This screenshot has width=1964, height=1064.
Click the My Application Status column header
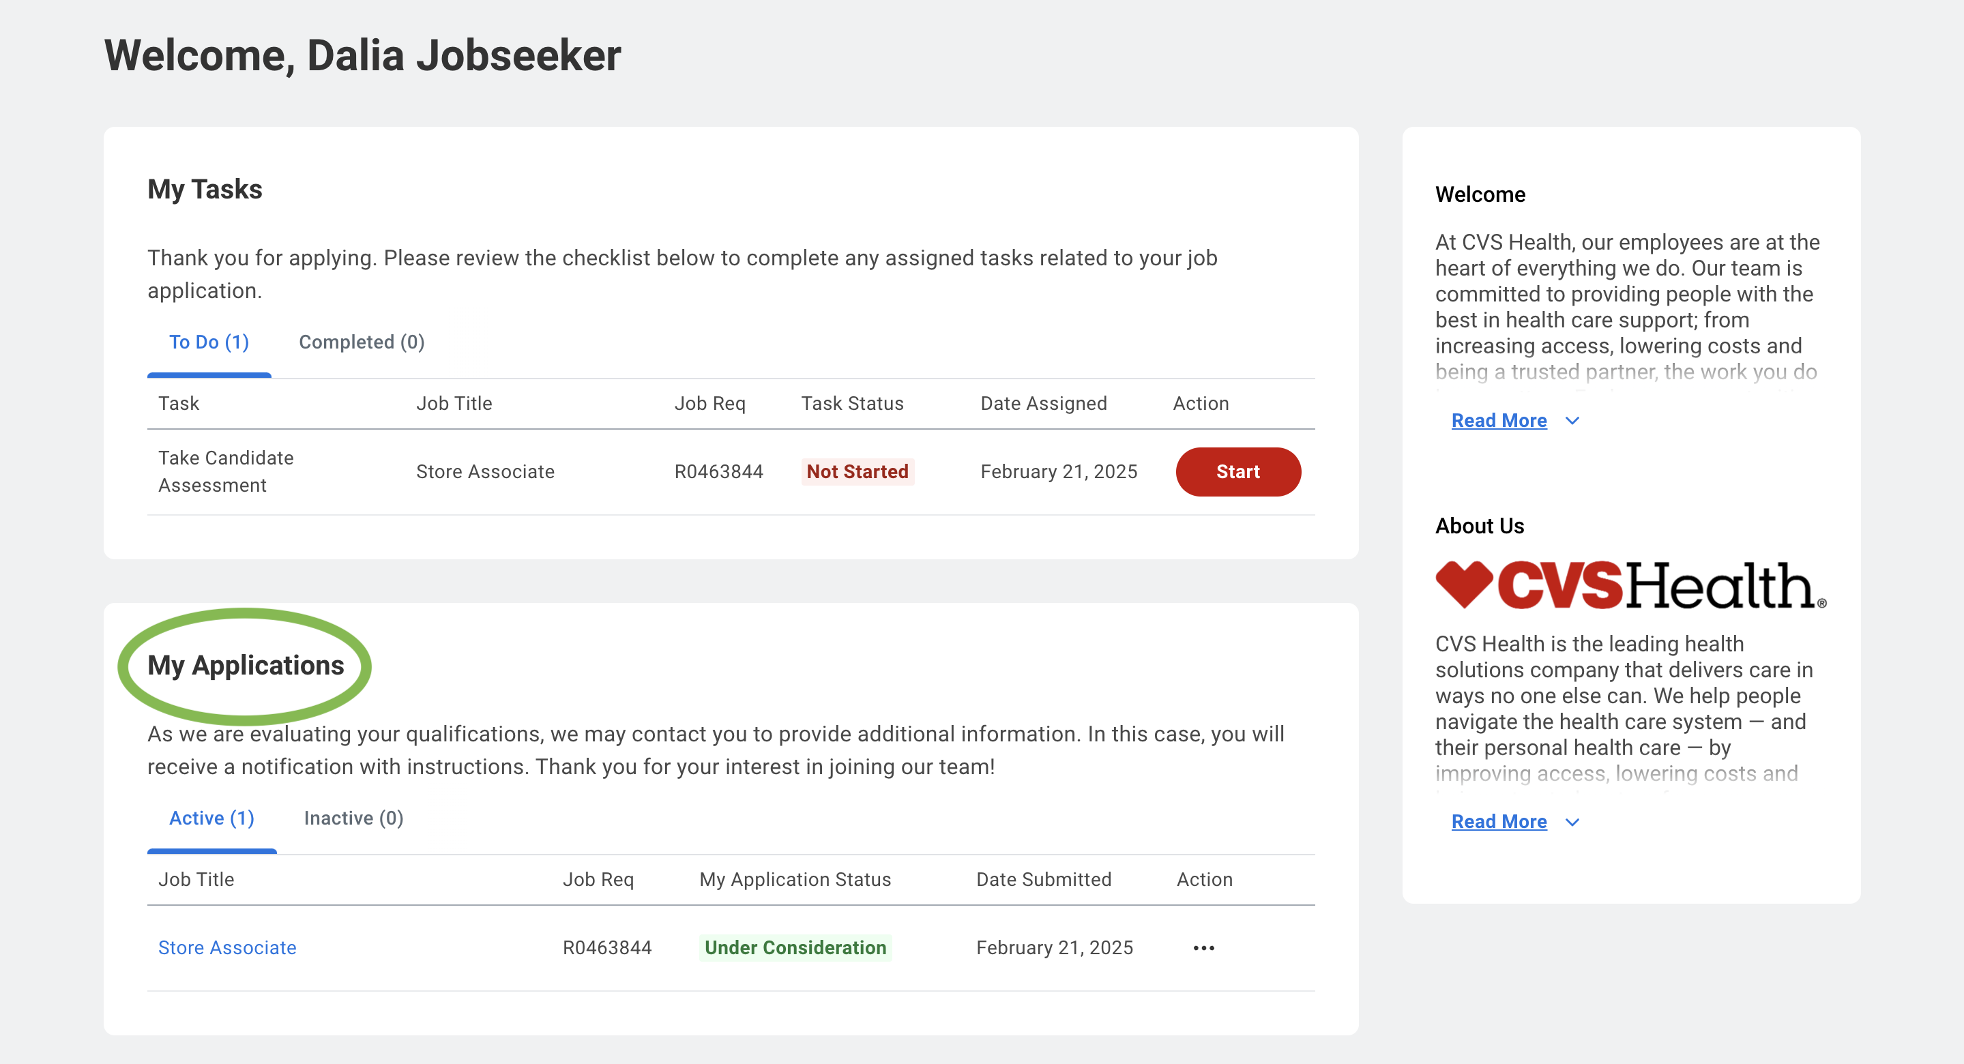(x=795, y=880)
